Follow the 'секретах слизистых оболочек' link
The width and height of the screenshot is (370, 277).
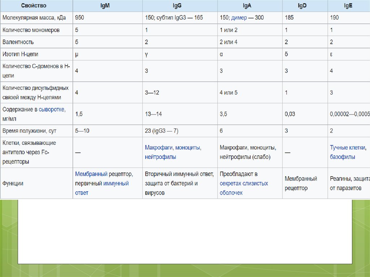coord(244,188)
